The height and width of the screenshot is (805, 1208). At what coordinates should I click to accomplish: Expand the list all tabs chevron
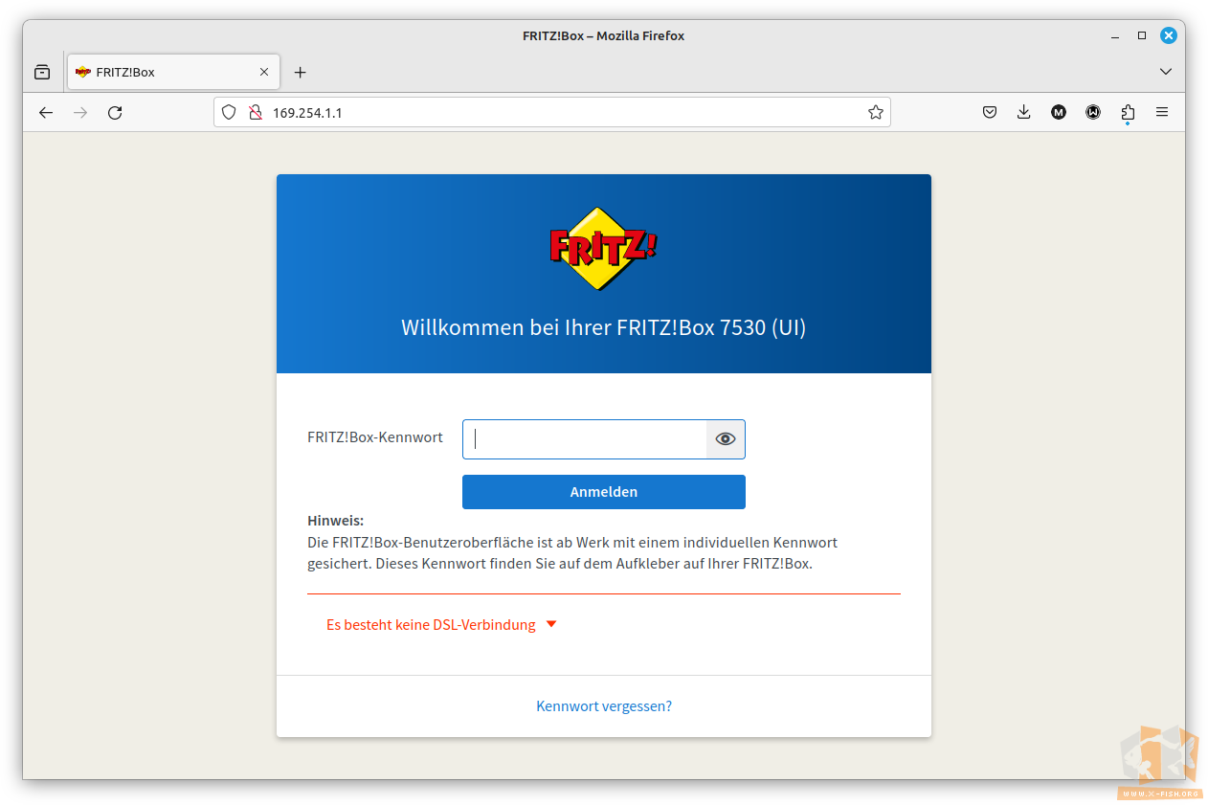click(1165, 72)
